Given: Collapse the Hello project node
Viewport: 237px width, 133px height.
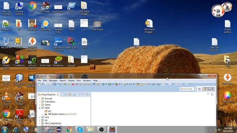Looking at the screenshot, I should pyautogui.click(x=40, y=108).
